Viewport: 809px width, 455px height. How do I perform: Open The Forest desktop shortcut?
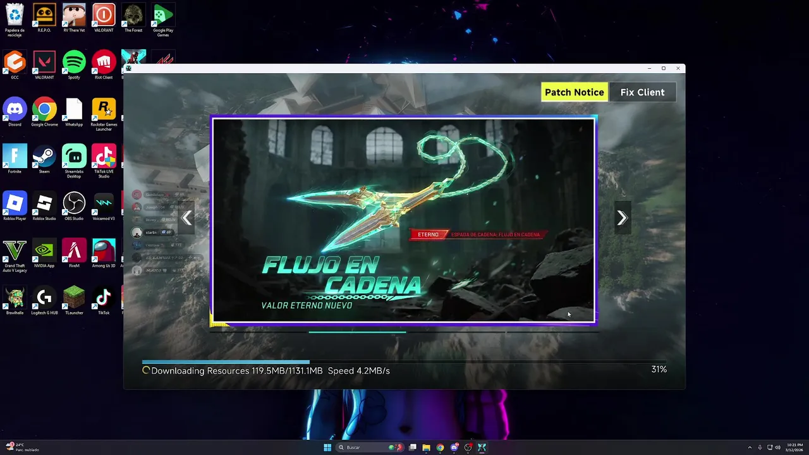click(x=133, y=18)
